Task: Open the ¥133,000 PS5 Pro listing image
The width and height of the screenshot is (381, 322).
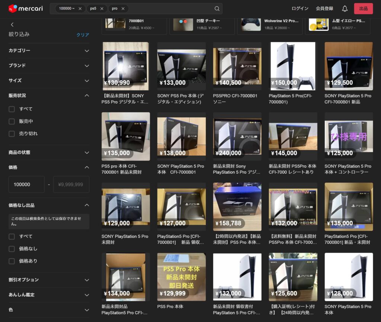Action: click(182, 66)
